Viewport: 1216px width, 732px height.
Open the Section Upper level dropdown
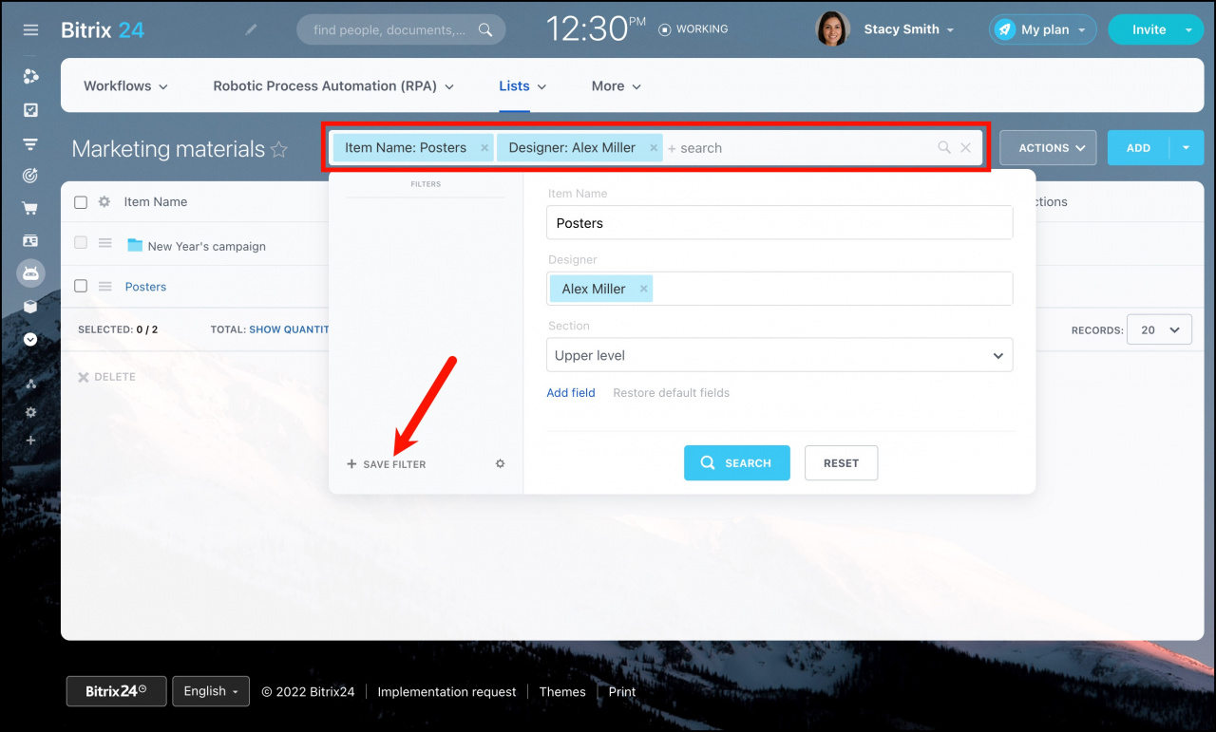[x=779, y=355]
